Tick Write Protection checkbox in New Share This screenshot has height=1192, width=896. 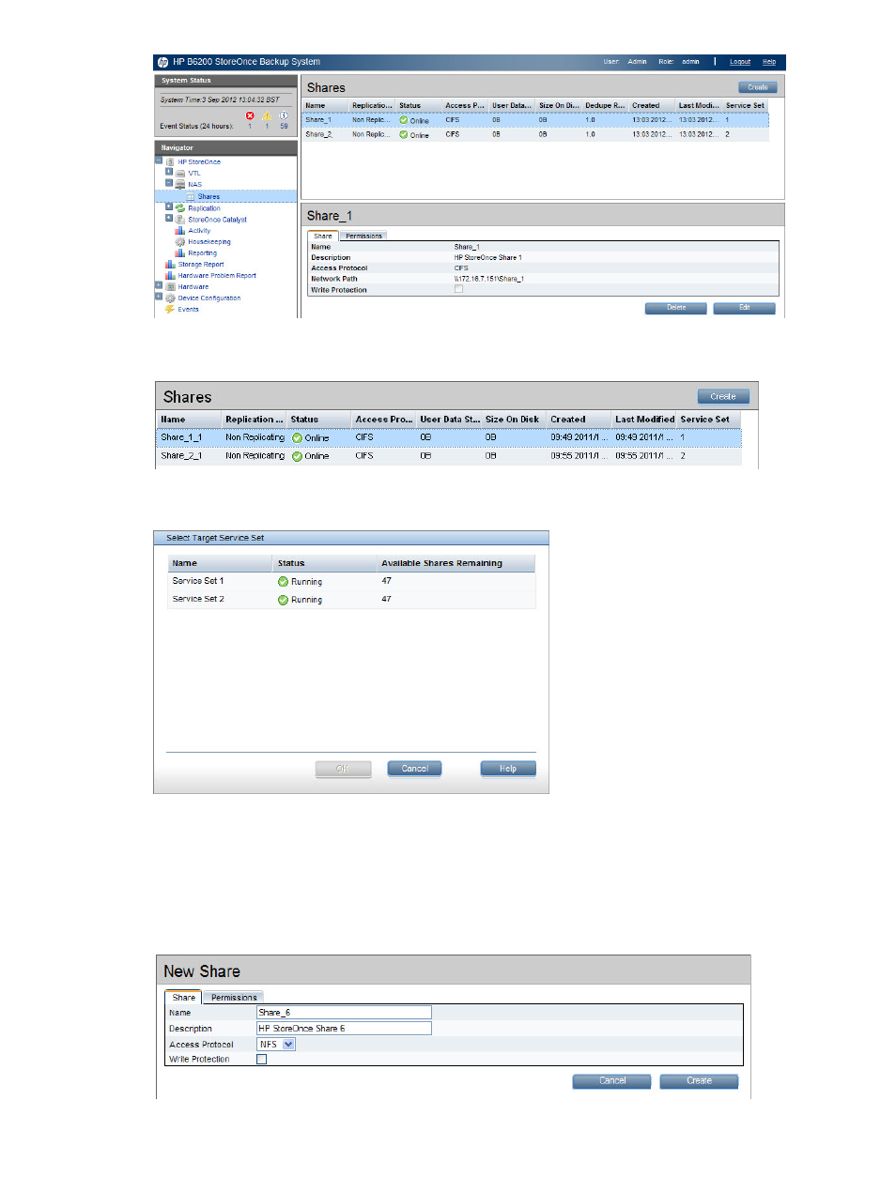[262, 1059]
